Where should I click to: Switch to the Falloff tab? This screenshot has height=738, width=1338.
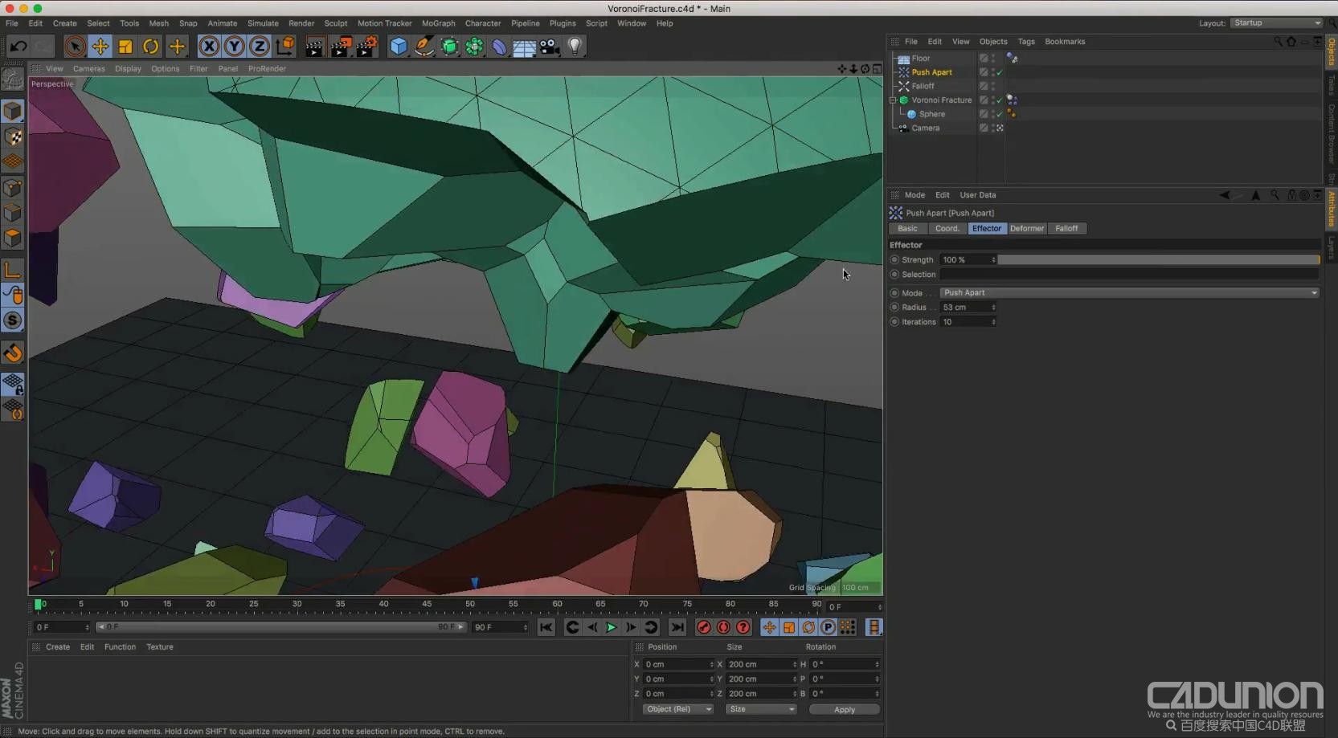pos(1066,229)
